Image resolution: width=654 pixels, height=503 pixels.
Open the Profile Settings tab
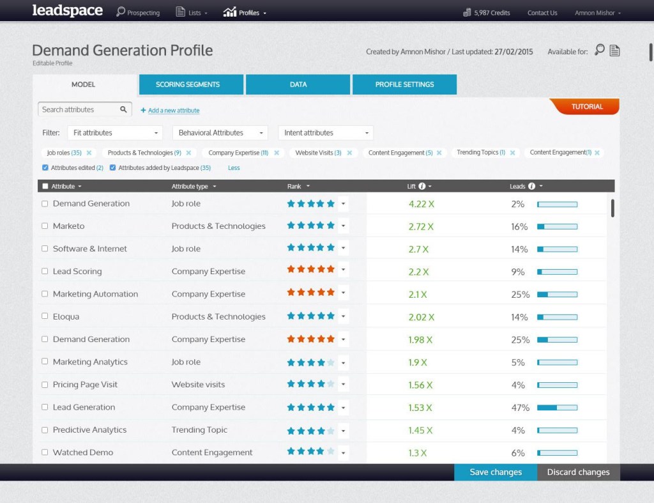tap(404, 84)
